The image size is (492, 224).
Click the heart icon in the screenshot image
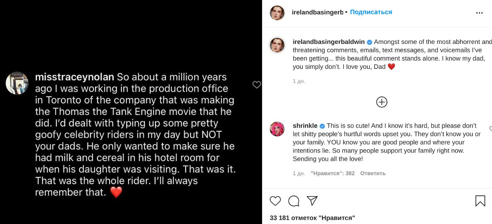click(257, 85)
